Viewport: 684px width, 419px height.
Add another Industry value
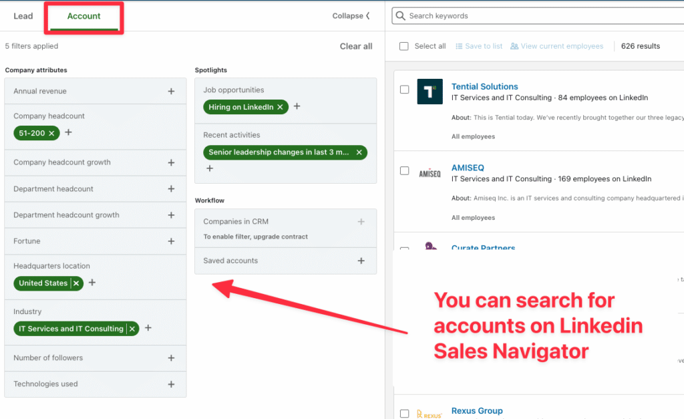(x=148, y=327)
